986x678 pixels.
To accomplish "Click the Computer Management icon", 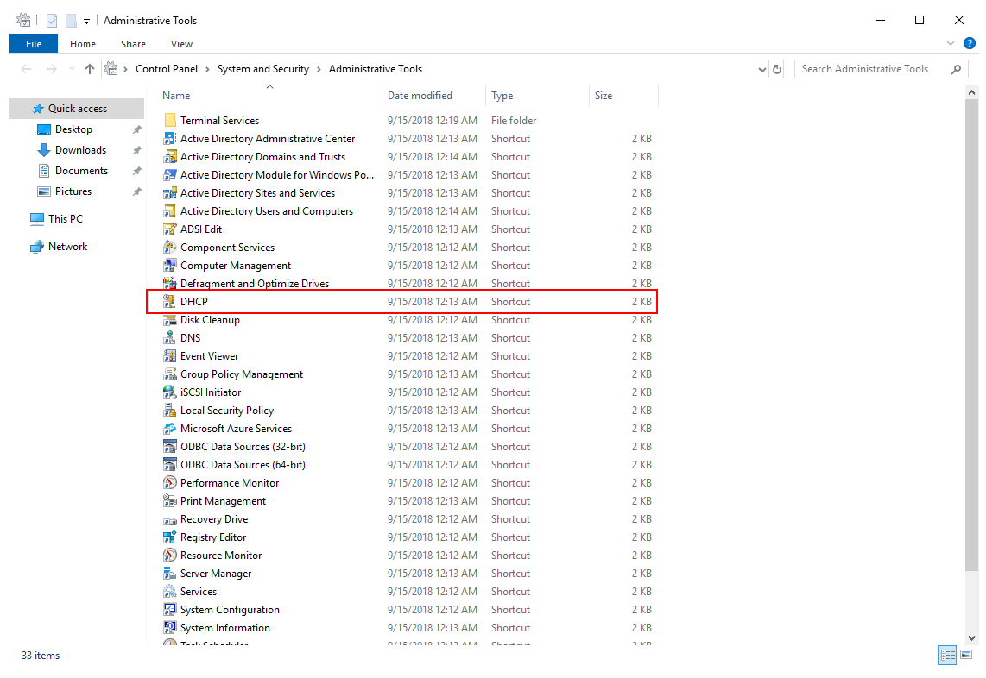I will click(x=169, y=266).
